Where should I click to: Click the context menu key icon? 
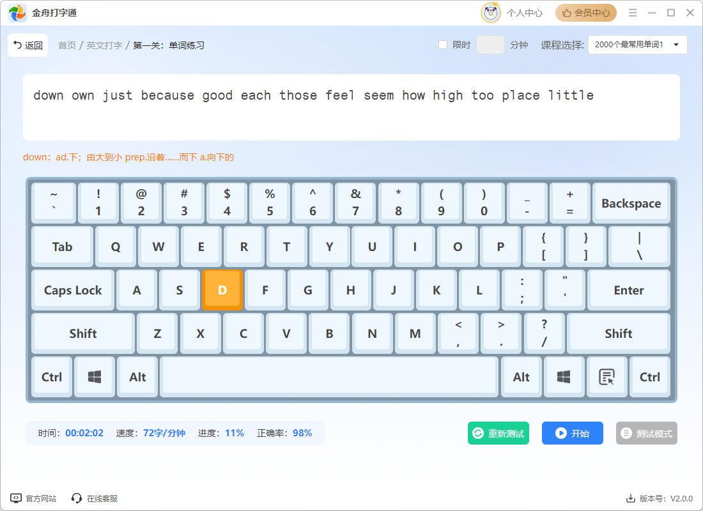click(x=606, y=377)
